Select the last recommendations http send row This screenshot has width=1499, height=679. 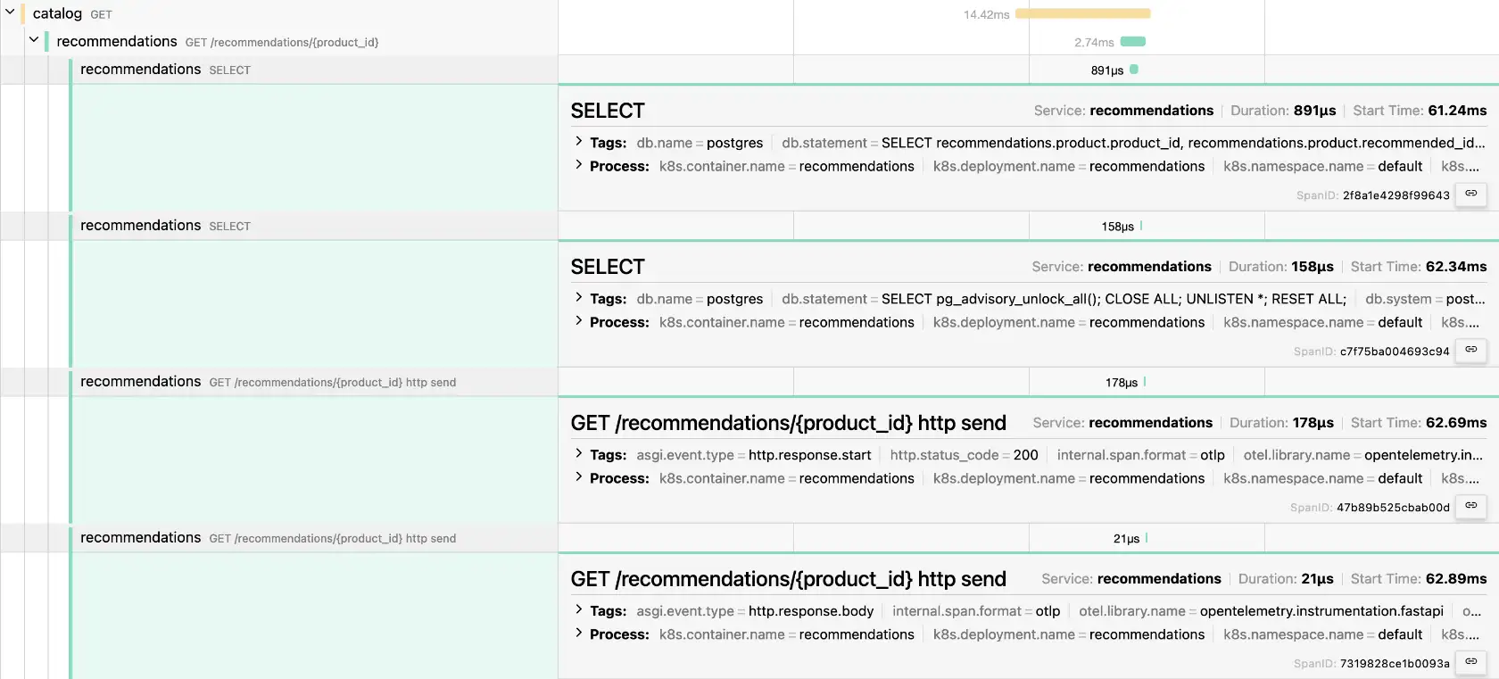(x=268, y=538)
